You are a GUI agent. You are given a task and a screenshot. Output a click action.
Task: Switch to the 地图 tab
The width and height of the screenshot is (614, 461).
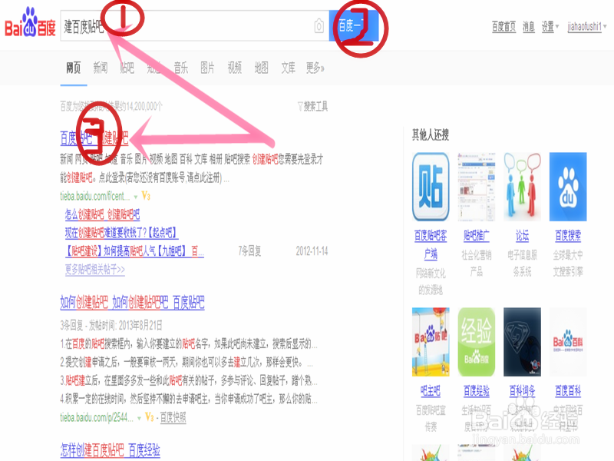261,68
